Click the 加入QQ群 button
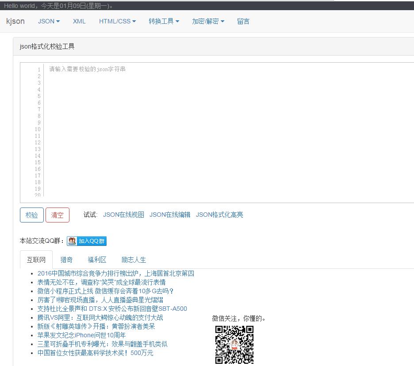The height and width of the screenshot is (366, 414). pos(87,241)
